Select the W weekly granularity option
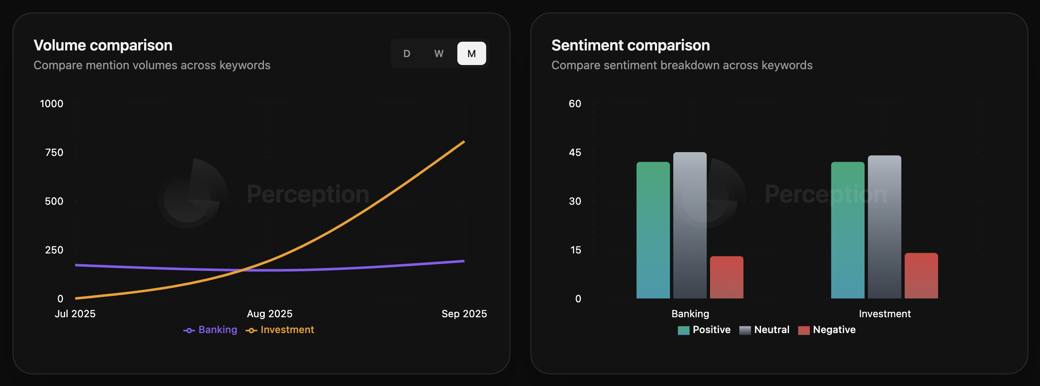 point(439,53)
